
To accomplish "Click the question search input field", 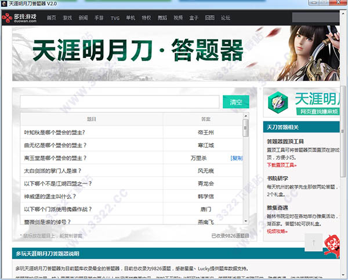I will click(120, 102).
